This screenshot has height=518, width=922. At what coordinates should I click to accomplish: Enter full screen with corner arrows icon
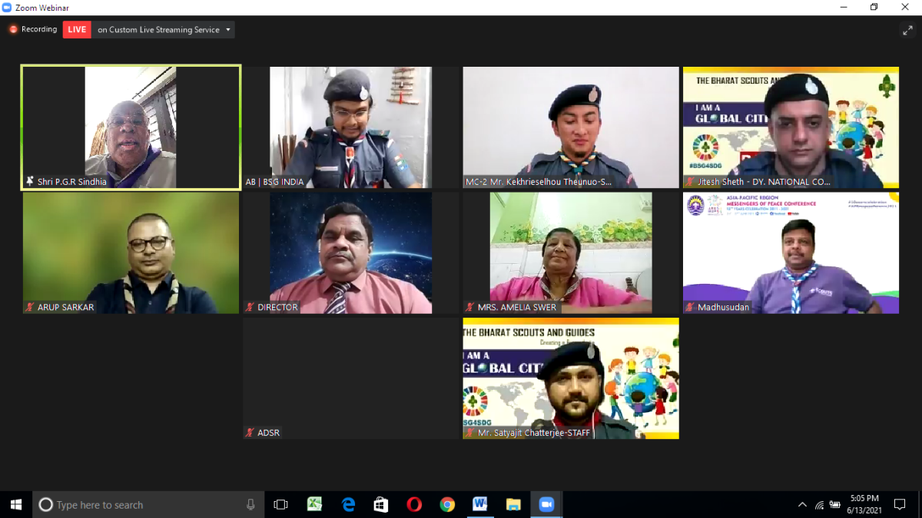[907, 30]
